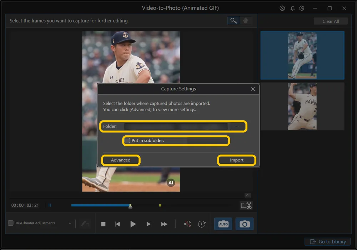Stop video playback
The height and width of the screenshot is (250, 357).
coord(103,224)
